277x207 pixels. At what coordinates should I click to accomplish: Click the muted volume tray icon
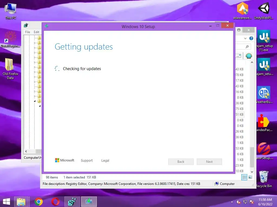[238, 202]
